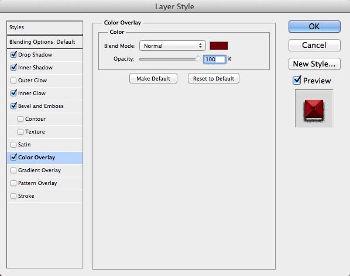
Task: Select the Inner Shadow label
Action: [x=35, y=68]
